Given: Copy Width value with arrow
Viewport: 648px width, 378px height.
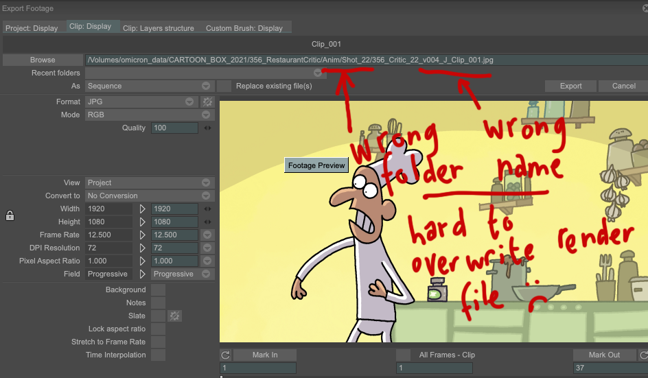Looking at the screenshot, I should click(x=142, y=209).
